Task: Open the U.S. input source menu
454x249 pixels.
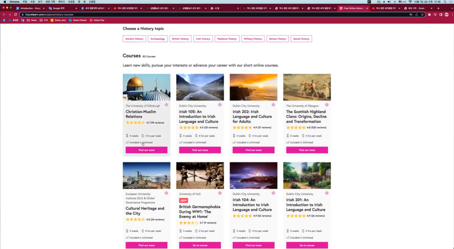Action: [x=402, y=2]
